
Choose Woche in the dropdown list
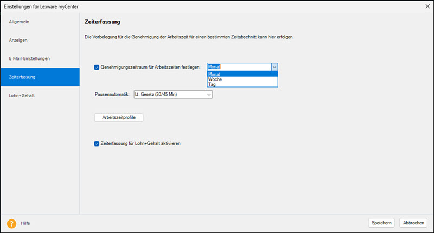[242, 79]
